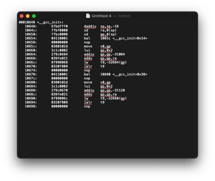Screen dimensions: 215x181
Task: Click the address 10654:
Action: point(31,38)
